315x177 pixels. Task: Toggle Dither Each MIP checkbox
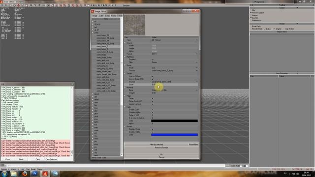[153, 101]
